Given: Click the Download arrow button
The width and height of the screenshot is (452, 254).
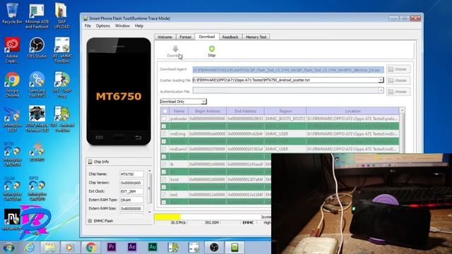Looking at the screenshot, I should click(175, 52).
